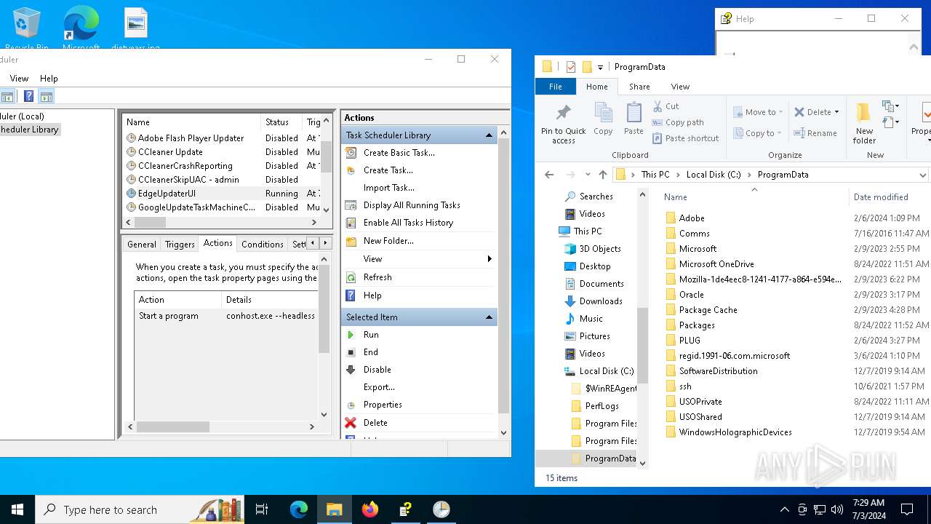Switch to View tab in File Explorer
931x524 pixels.
pos(680,87)
